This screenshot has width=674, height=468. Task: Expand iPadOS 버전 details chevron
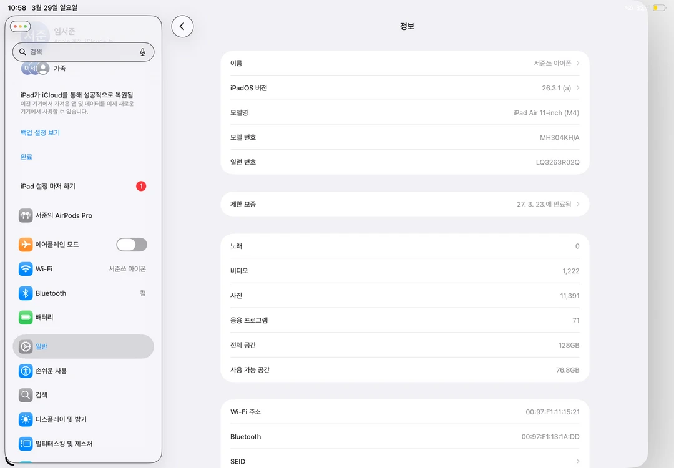pyautogui.click(x=578, y=88)
